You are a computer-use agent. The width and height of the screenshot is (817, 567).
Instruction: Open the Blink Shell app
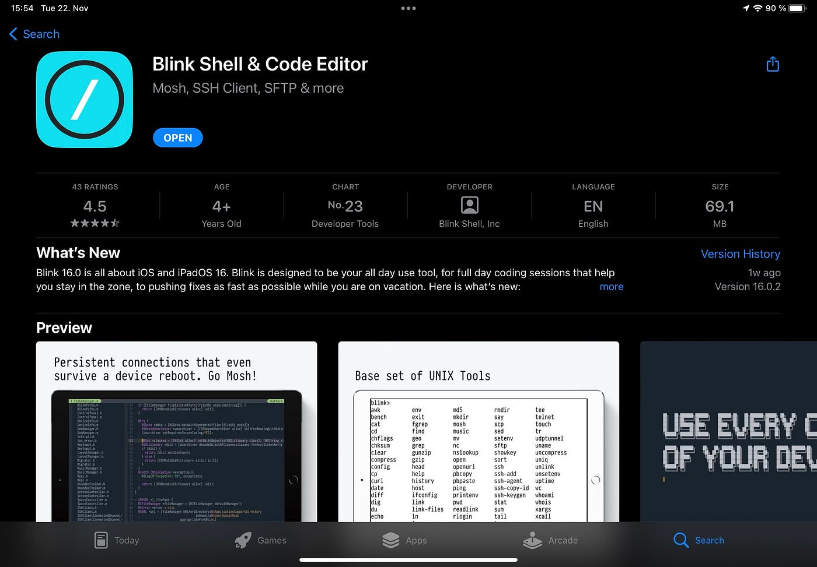(178, 138)
